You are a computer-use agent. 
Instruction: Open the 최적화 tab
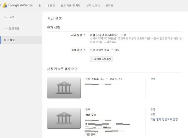[x=109, y=6]
